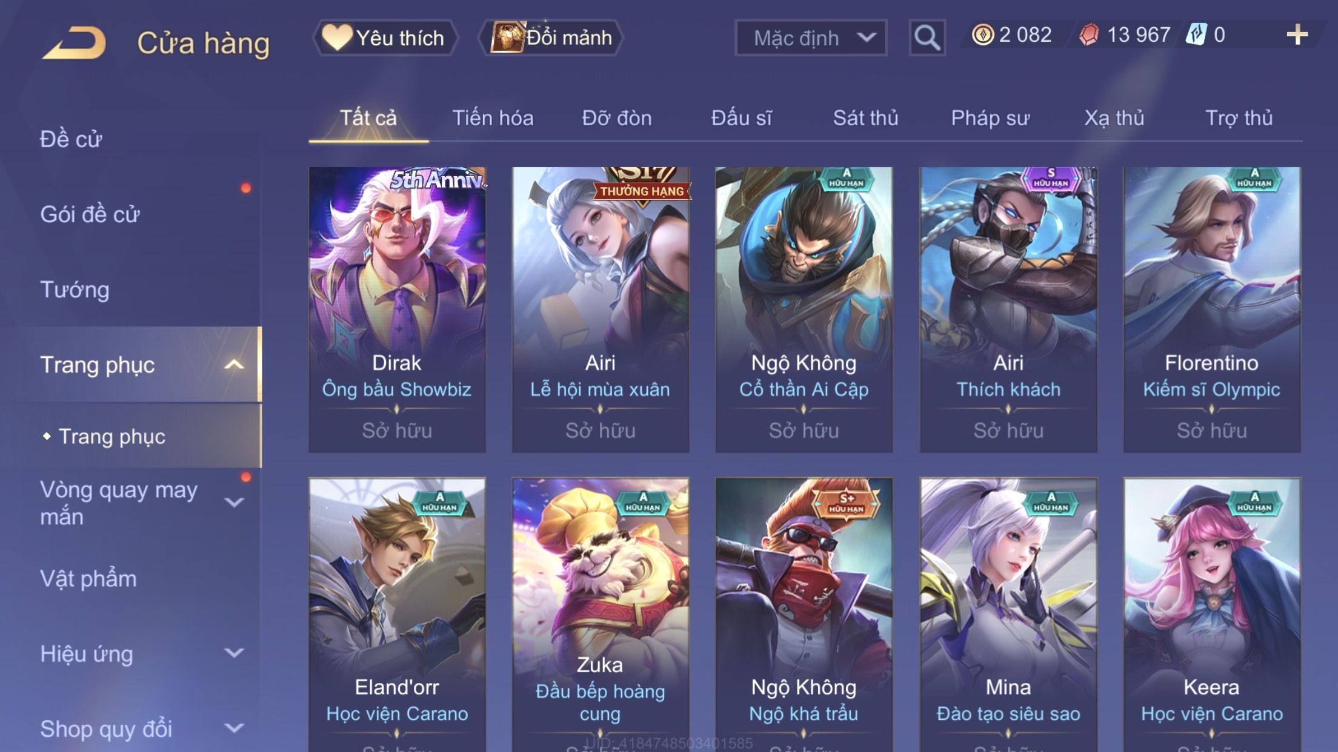1338x752 pixels.
Task: Click the red gem currency icon
Action: pyautogui.click(x=1089, y=35)
